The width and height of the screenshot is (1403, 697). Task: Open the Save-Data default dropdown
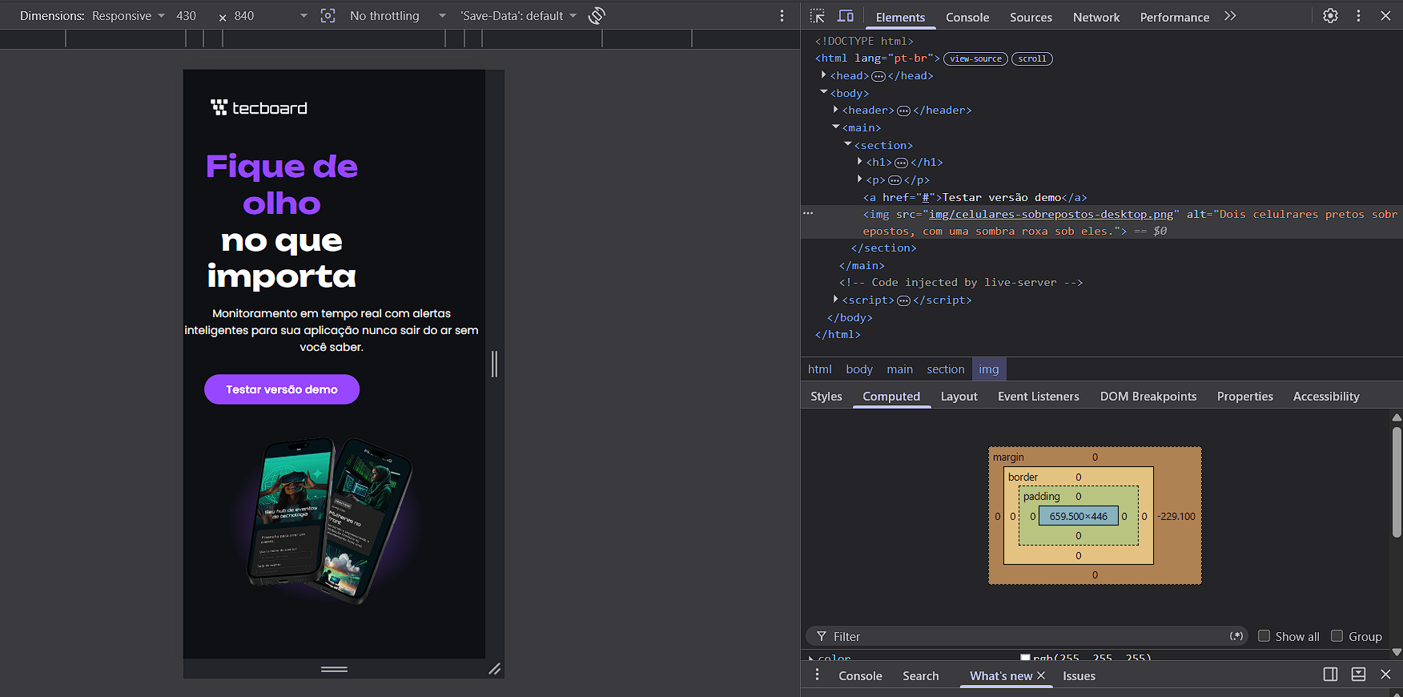(518, 16)
